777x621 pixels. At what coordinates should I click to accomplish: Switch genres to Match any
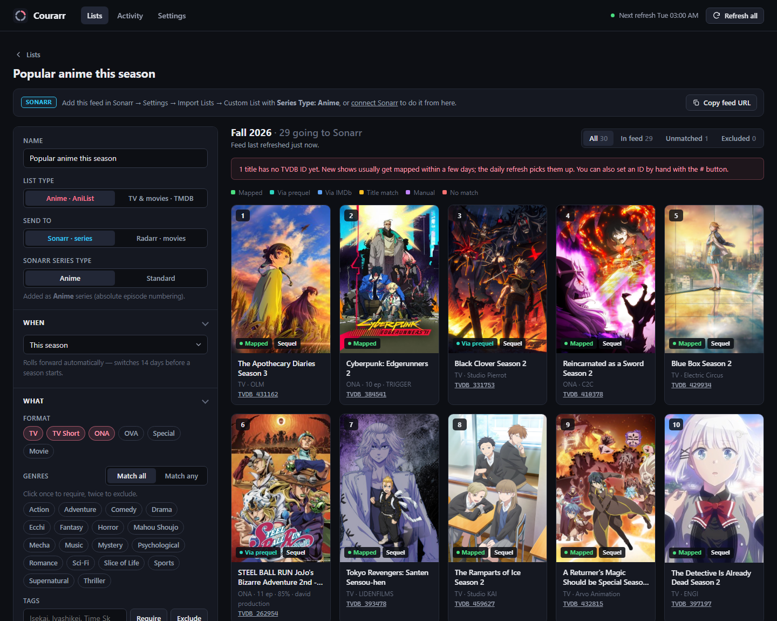[181, 476]
